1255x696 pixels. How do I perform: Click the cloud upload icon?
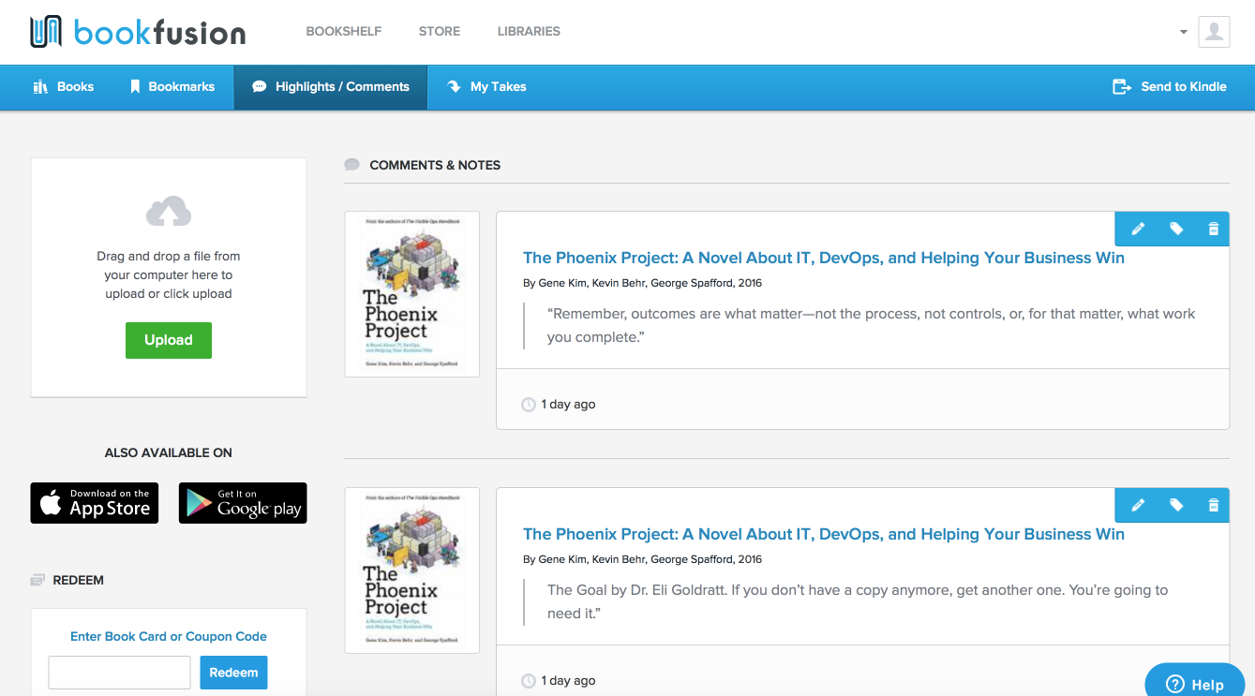pyautogui.click(x=169, y=212)
